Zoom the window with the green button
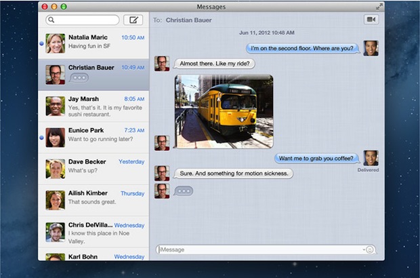Image resolution: width=420 pixels, height=278 pixels. (x=64, y=7)
